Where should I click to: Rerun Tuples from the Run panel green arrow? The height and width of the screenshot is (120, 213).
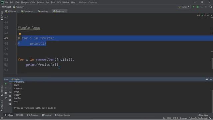click(x=6, y=84)
